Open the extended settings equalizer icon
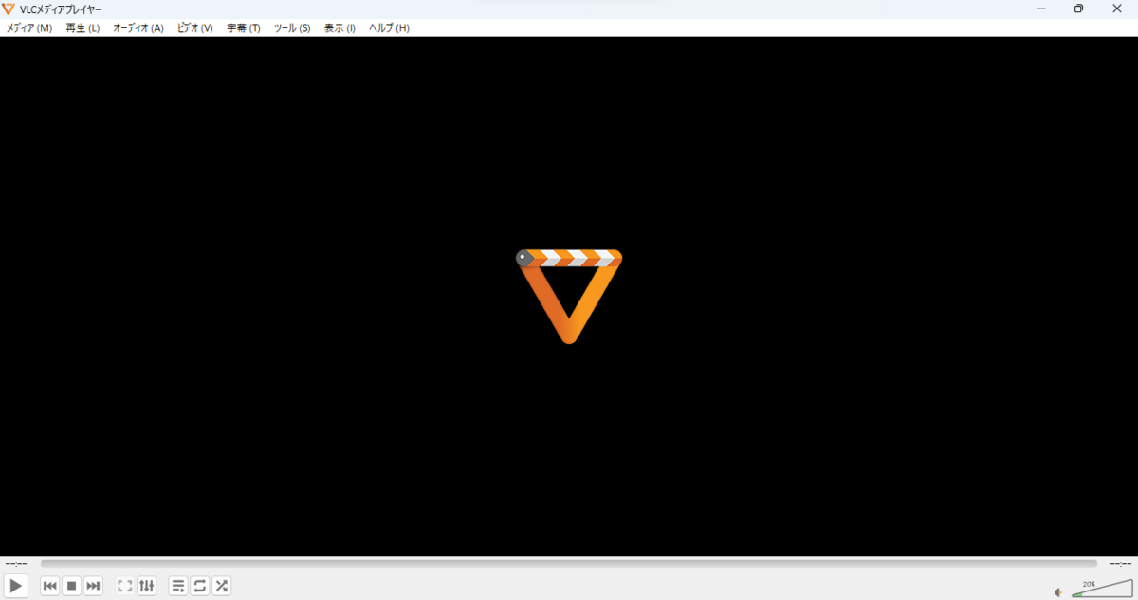Image resolution: width=1138 pixels, height=600 pixels. coord(146,585)
